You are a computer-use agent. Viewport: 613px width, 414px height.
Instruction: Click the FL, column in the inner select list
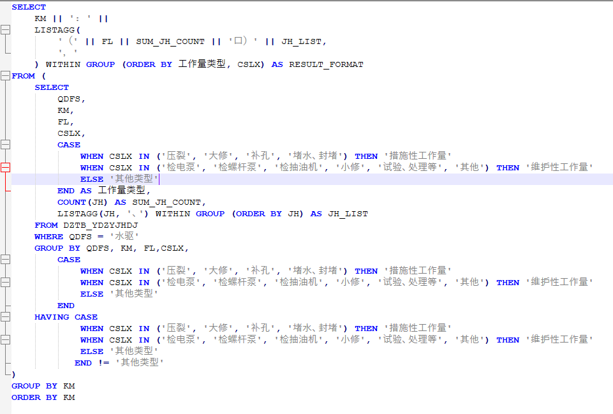click(65, 122)
